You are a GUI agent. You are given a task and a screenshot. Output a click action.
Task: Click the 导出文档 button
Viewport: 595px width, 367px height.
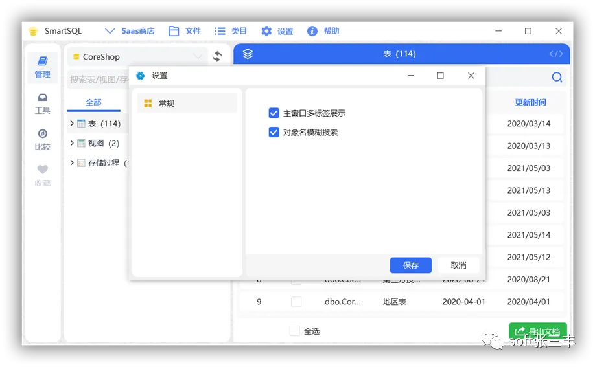coord(538,332)
